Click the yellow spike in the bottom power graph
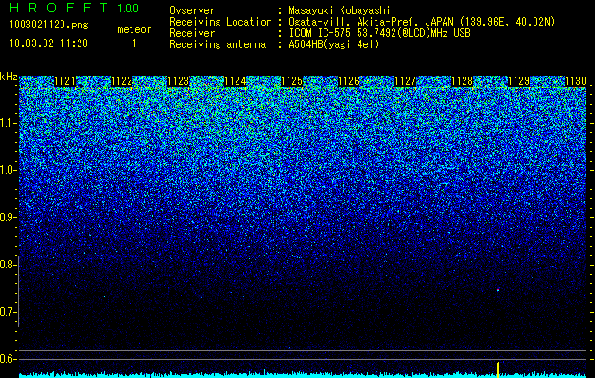This screenshot has width=595, height=378. (498, 369)
